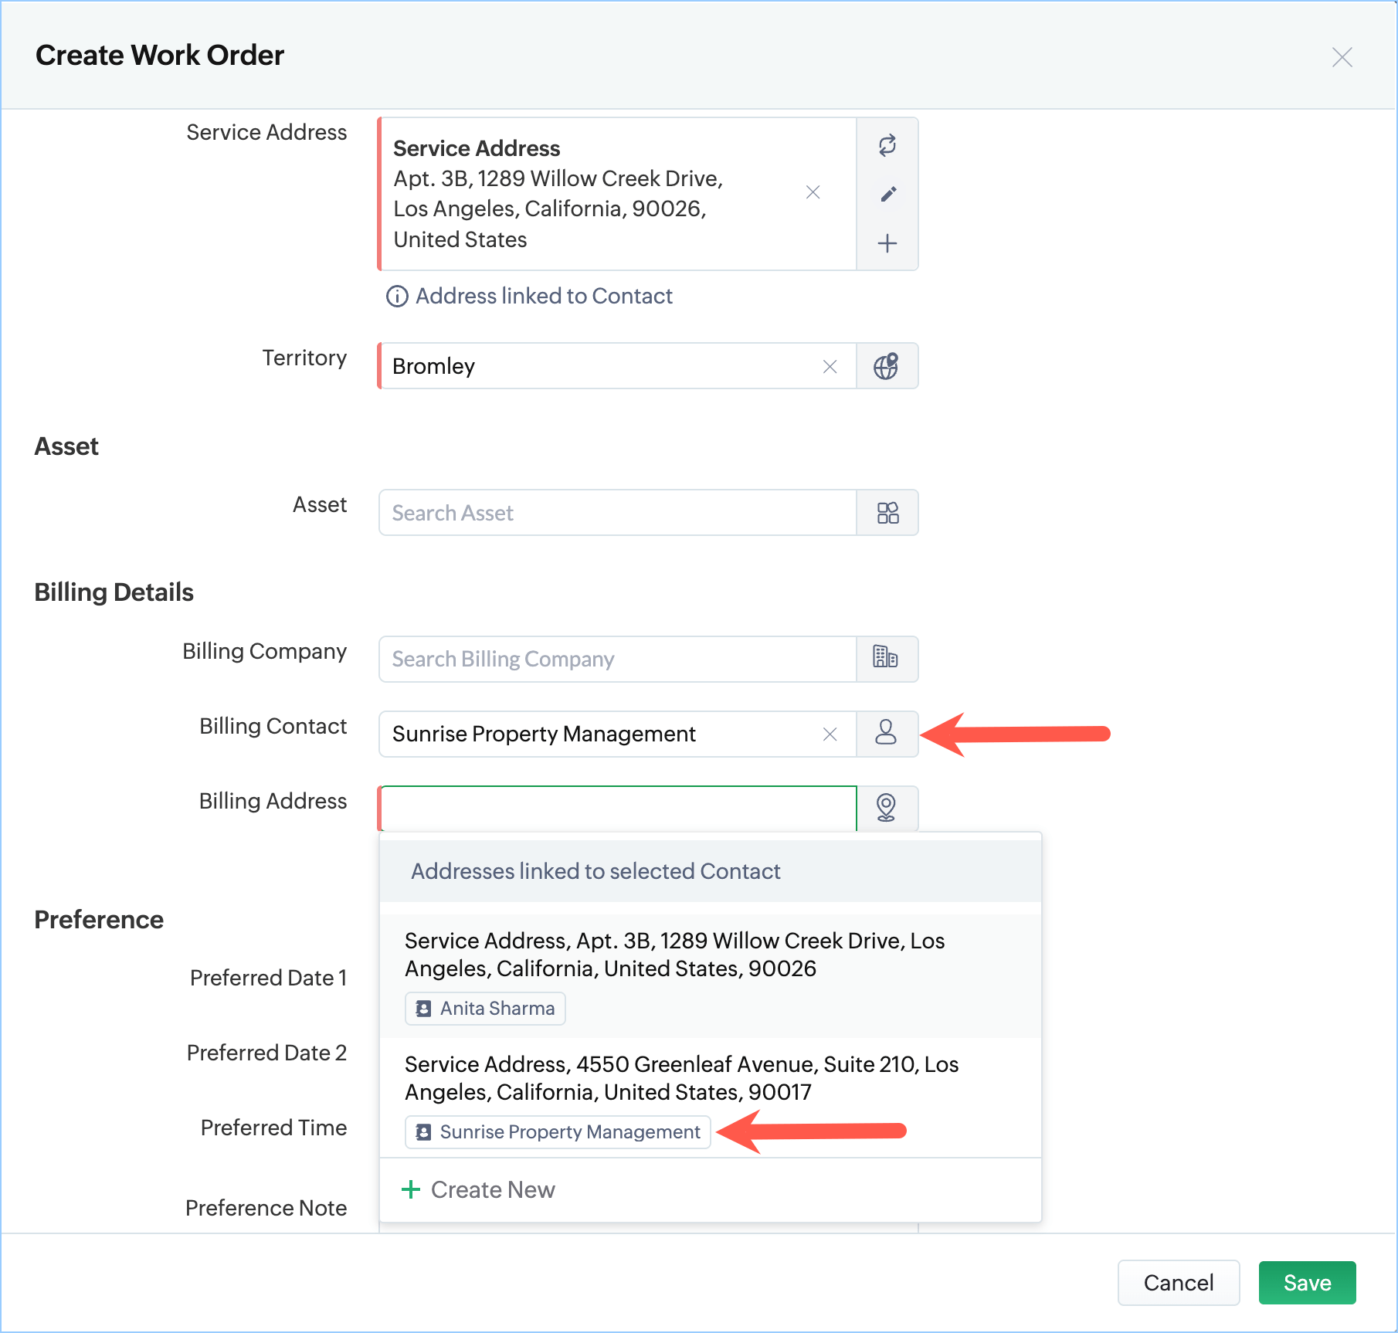Click the Cancel button
The image size is (1398, 1333).
point(1178,1283)
